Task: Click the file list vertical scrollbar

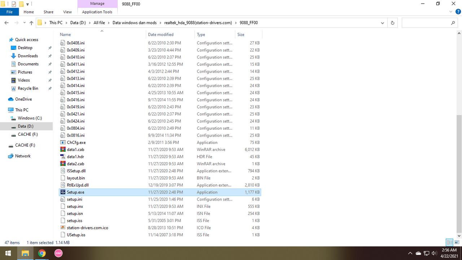Action: click(459, 174)
